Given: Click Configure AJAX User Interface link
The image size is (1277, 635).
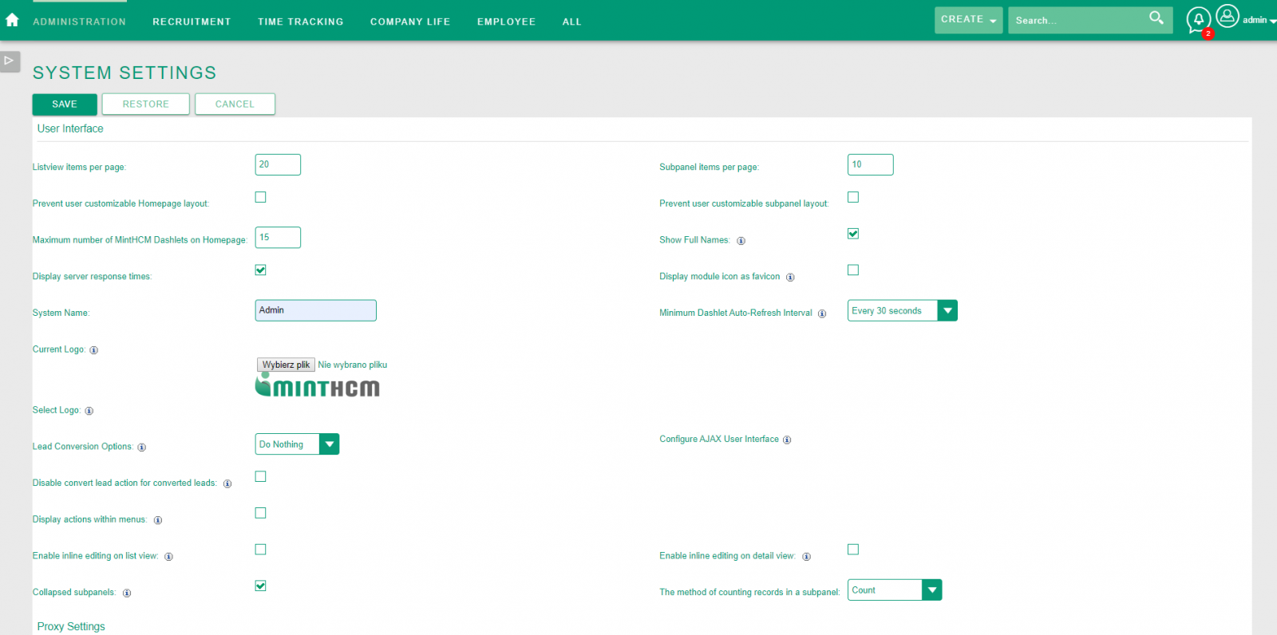Looking at the screenshot, I should click(719, 440).
